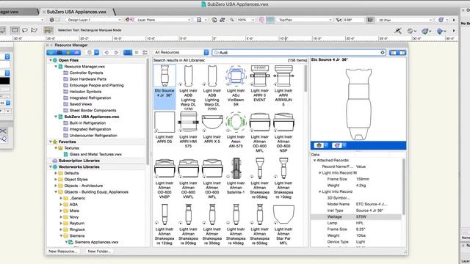
Task: Open the Layer Plane dropdown
Action: click(x=163, y=20)
